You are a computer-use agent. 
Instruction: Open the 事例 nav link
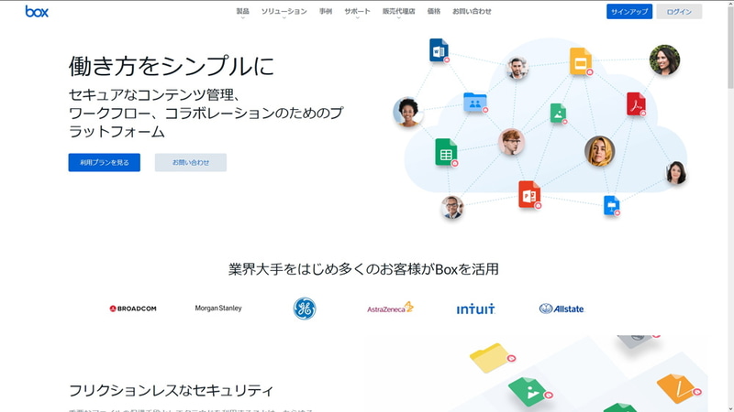coord(326,11)
